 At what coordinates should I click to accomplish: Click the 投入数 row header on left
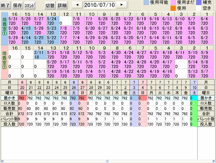tap(9, 124)
